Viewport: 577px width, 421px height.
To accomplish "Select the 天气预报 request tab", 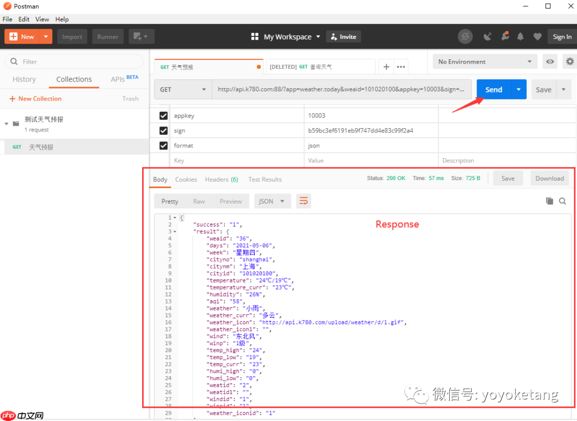I will pyautogui.click(x=209, y=67).
